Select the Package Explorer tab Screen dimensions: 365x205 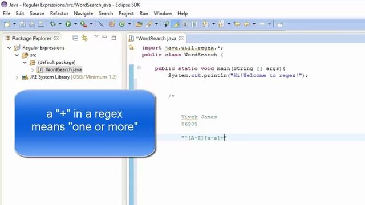31,38
